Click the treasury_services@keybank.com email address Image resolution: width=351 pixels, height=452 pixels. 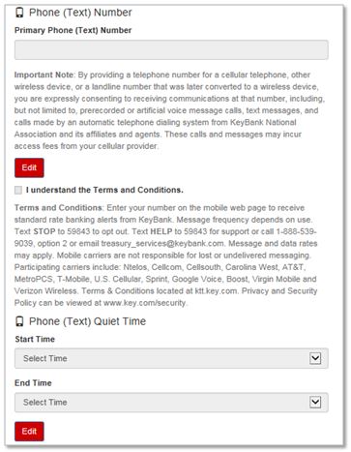point(162,244)
